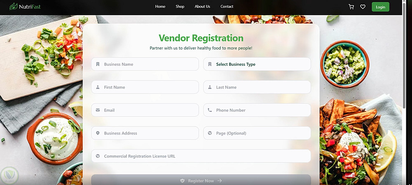This screenshot has height=185, width=412.
Task: Open the Contact page link
Action: click(x=227, y=7)
